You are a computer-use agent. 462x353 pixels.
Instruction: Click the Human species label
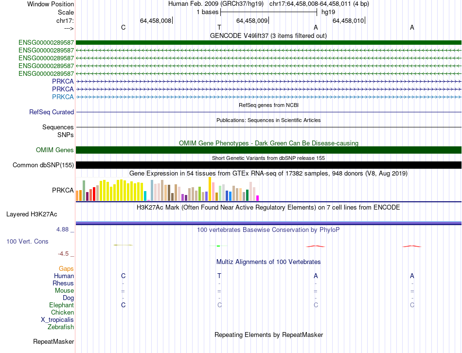(x=64, y=276)
